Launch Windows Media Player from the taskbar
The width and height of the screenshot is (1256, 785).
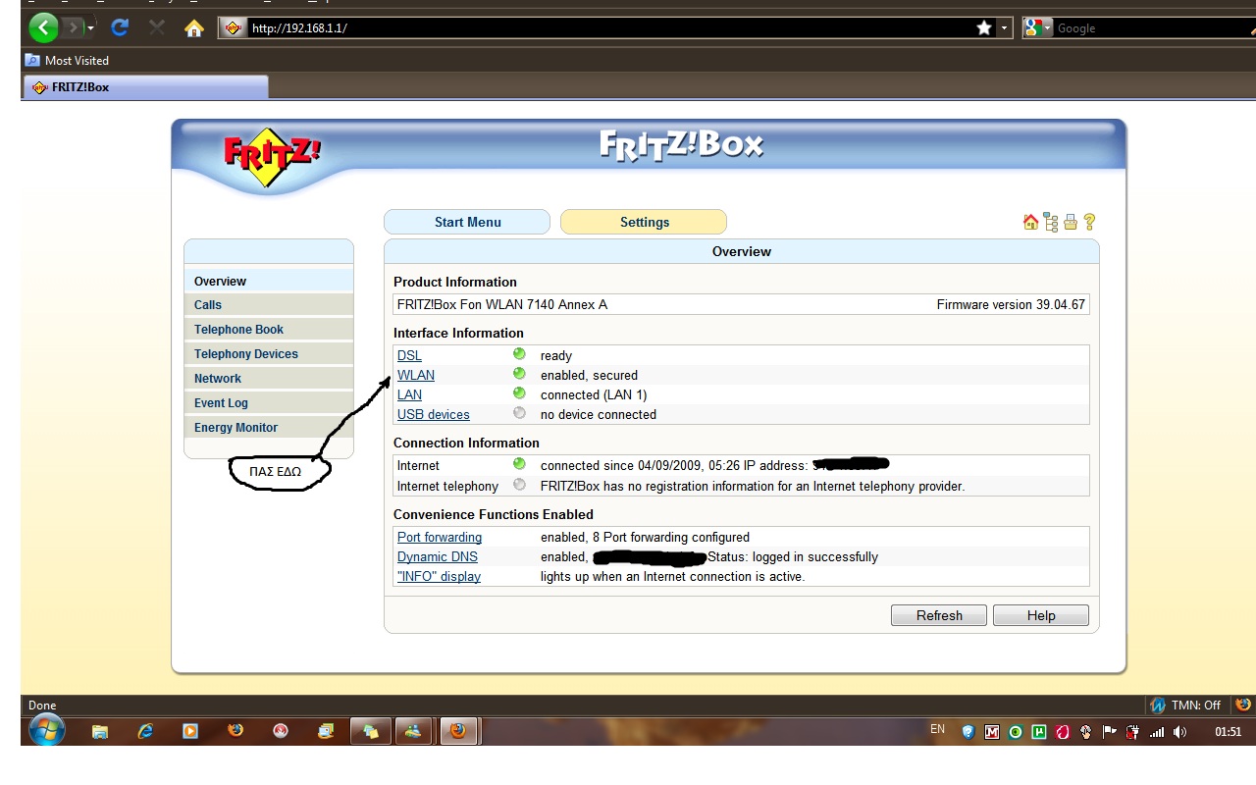(190, 731)
